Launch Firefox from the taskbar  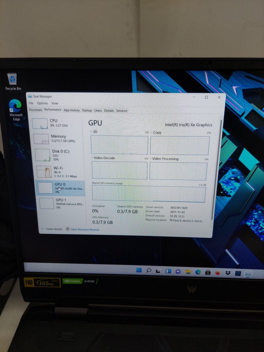[x=218, y=273]
